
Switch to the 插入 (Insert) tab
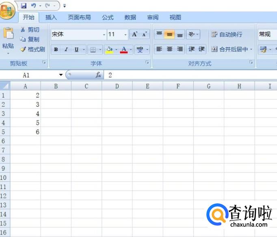51,17
